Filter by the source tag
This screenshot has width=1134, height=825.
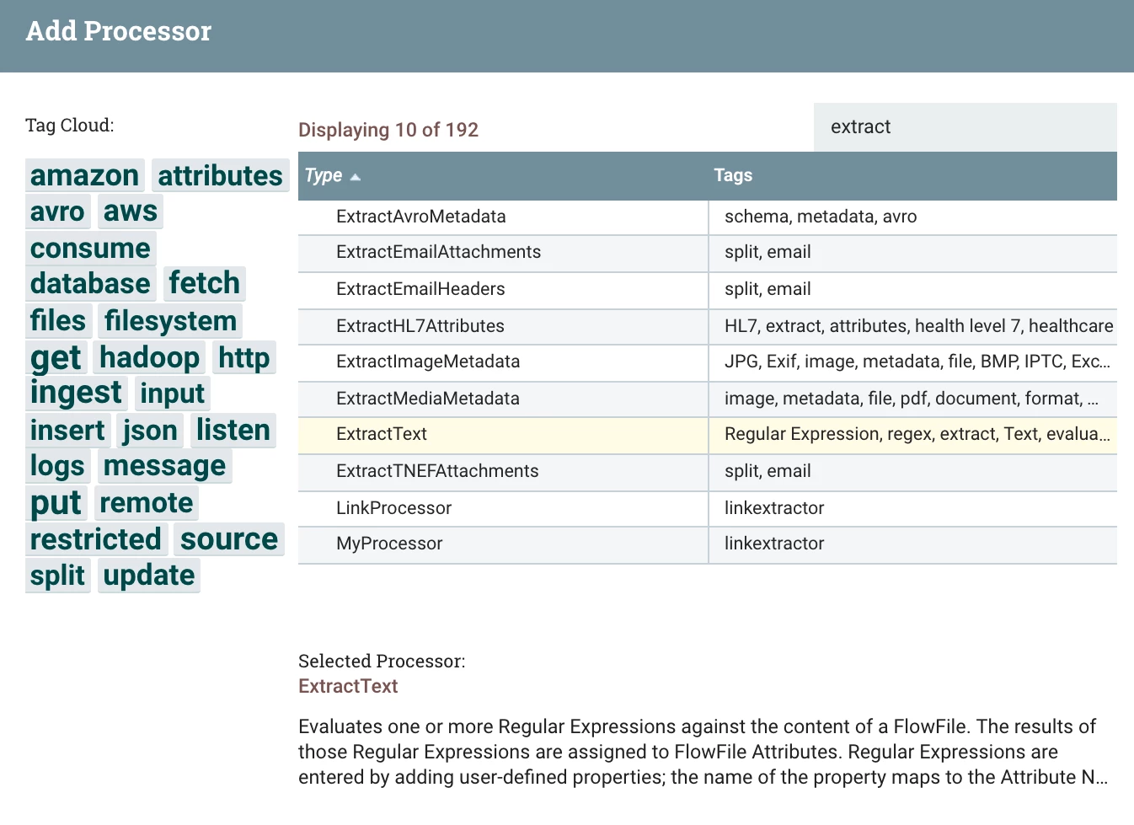point(229,539)
